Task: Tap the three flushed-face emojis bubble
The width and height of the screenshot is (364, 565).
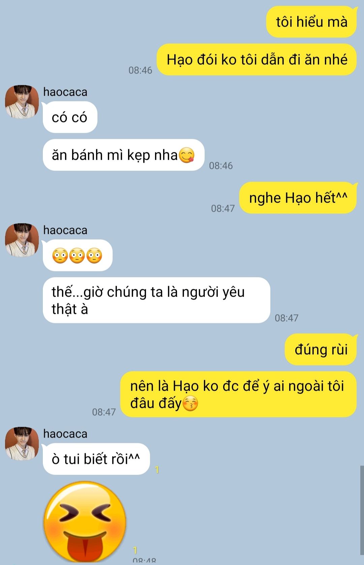Action: tap(78, 255)
